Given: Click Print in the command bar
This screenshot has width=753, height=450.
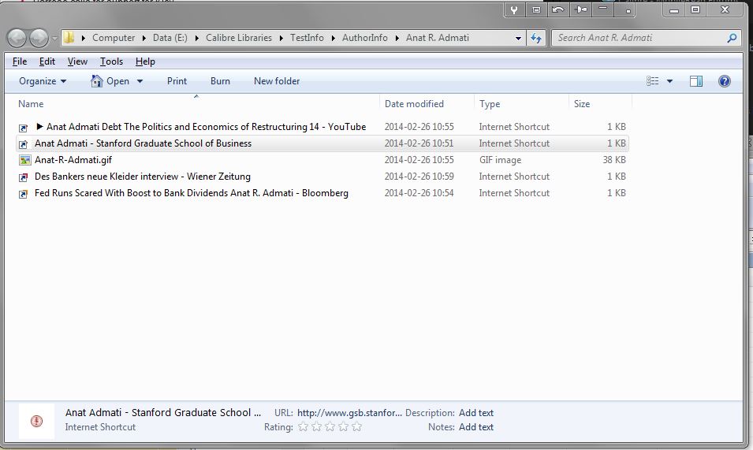Looking at the screenshot, I should coord(177,81).
